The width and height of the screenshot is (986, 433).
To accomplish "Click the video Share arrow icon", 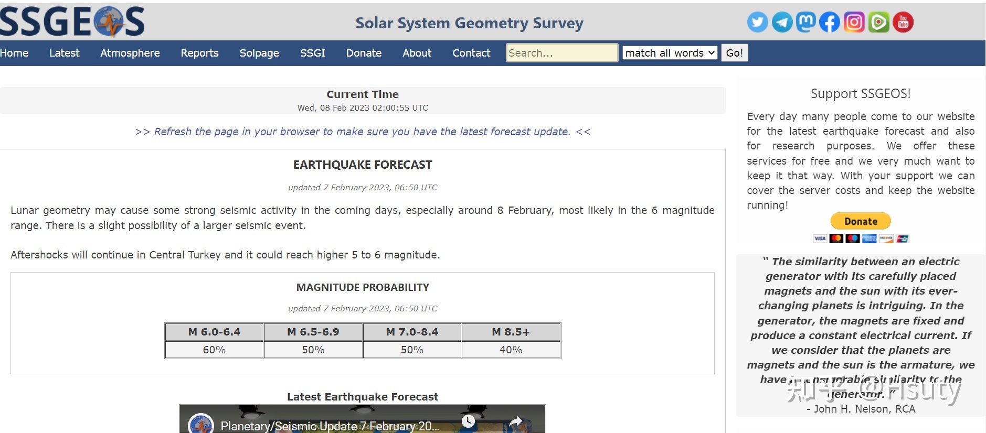I will [516, 421].
